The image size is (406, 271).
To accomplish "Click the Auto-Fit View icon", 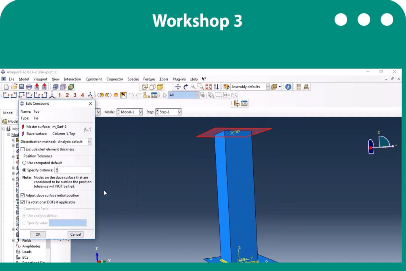I will tap(209, 87).
